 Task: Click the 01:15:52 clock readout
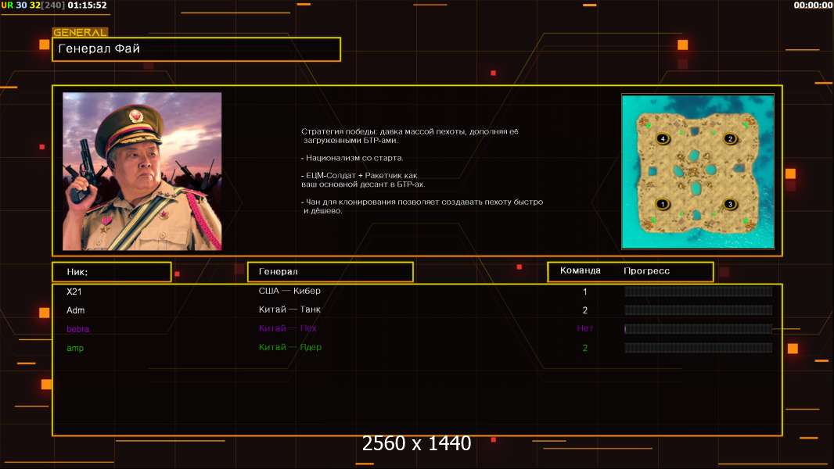[87, 5]
